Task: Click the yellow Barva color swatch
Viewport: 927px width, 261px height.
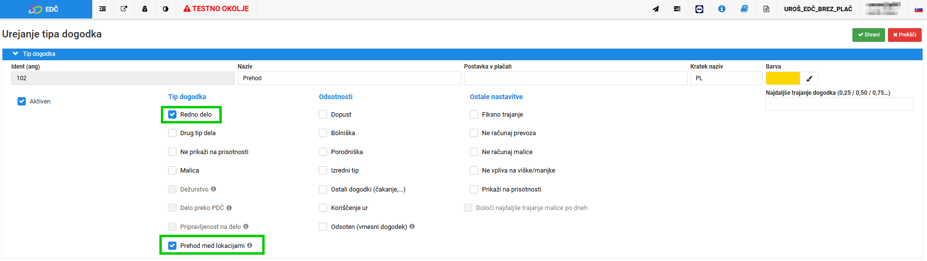Action: click(x=783, y=78)
